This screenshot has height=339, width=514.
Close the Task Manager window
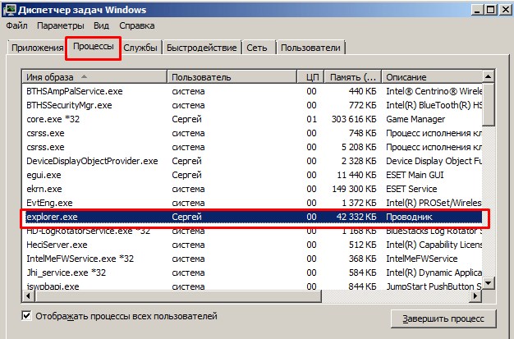coord(506,10)
